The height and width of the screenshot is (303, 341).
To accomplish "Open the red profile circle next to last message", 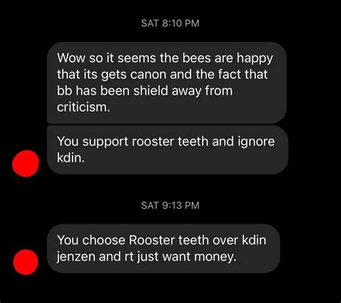I will [x=25, y=262].
